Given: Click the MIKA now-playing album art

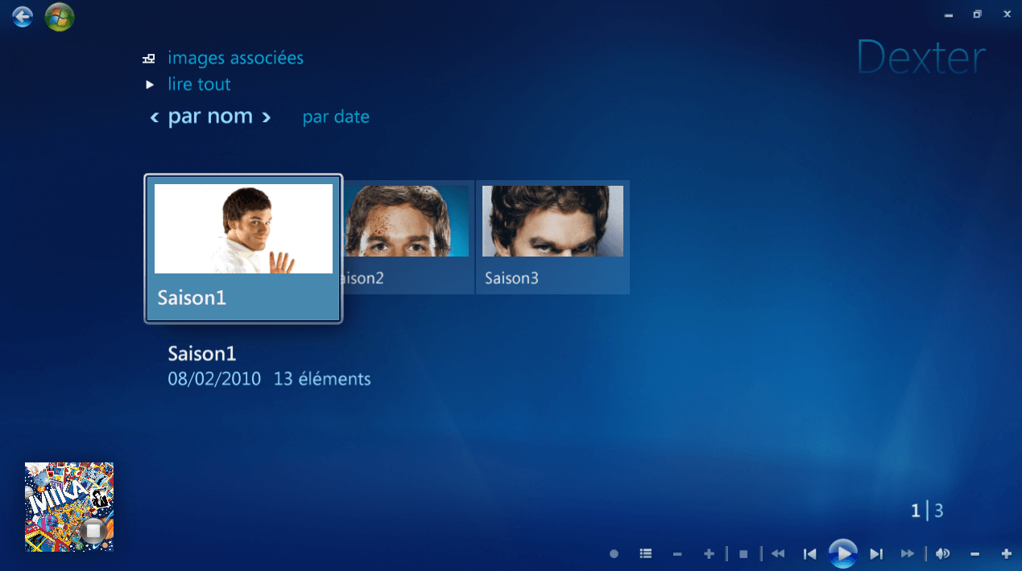Looking at the screenshot, I should pyautogui.click(x=69, y=507).
